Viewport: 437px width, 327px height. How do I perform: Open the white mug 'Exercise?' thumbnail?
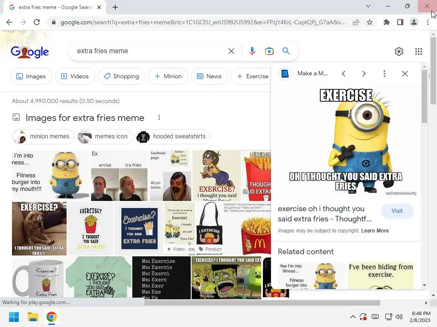pyautogui.click(x=38, y=278)
